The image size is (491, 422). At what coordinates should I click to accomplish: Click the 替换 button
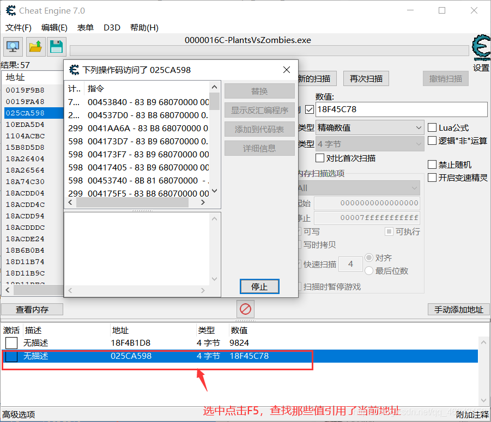pos(259,91)
